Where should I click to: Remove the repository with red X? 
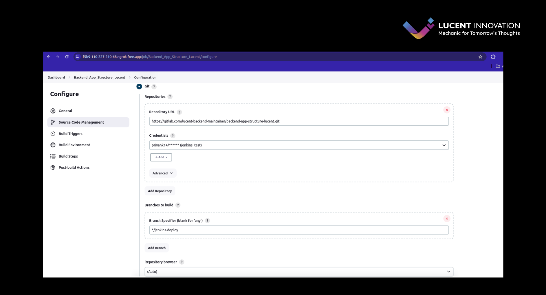click(447, 110)
